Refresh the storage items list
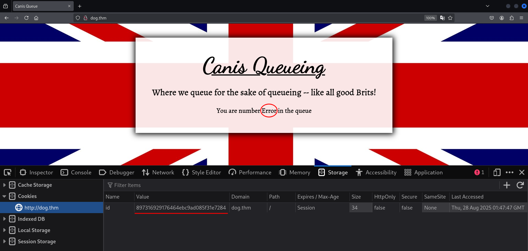528x251 pixels. pos(520,185)
